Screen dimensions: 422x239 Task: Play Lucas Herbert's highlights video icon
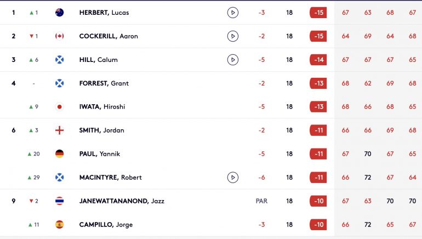233,13
